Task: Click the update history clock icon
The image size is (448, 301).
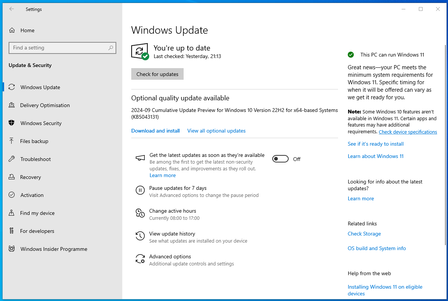Action: (140, 236)
